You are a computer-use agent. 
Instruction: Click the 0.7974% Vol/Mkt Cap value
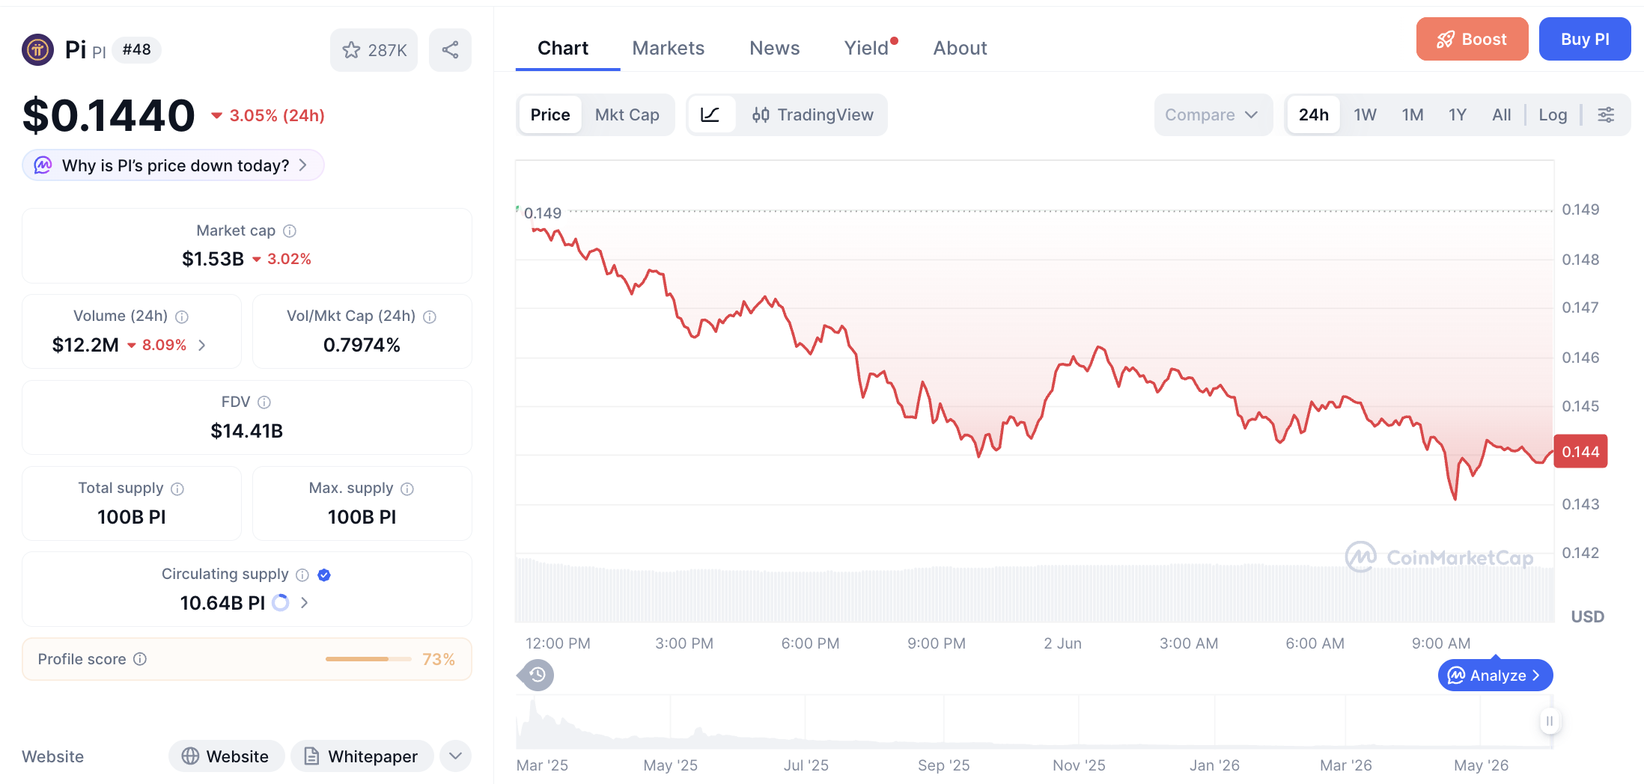click(362, 345)
